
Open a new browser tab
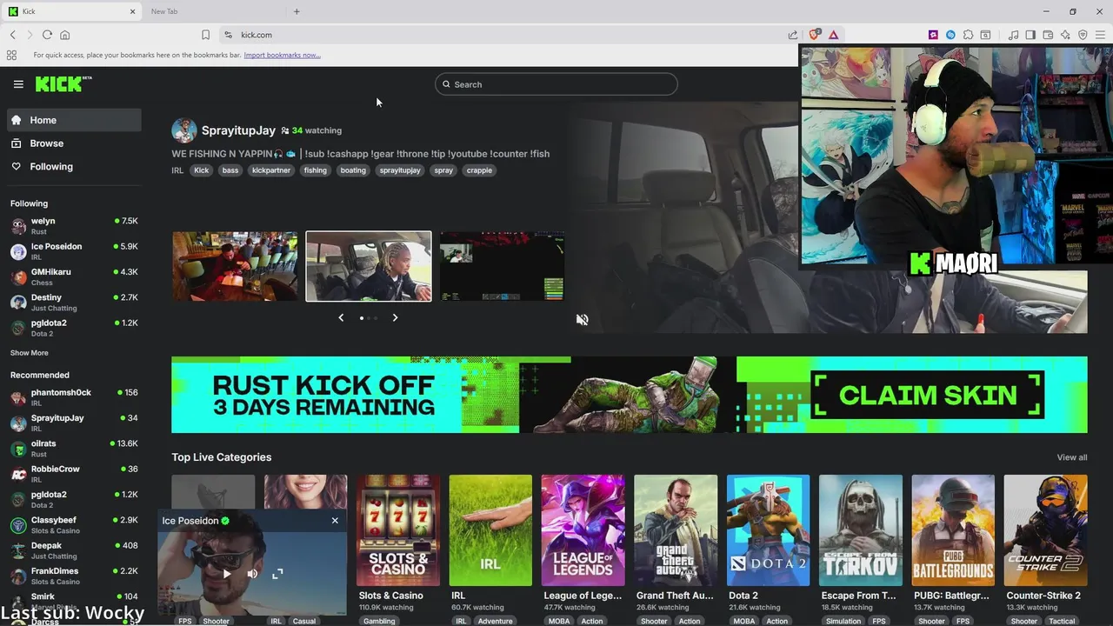click(297, 11)
